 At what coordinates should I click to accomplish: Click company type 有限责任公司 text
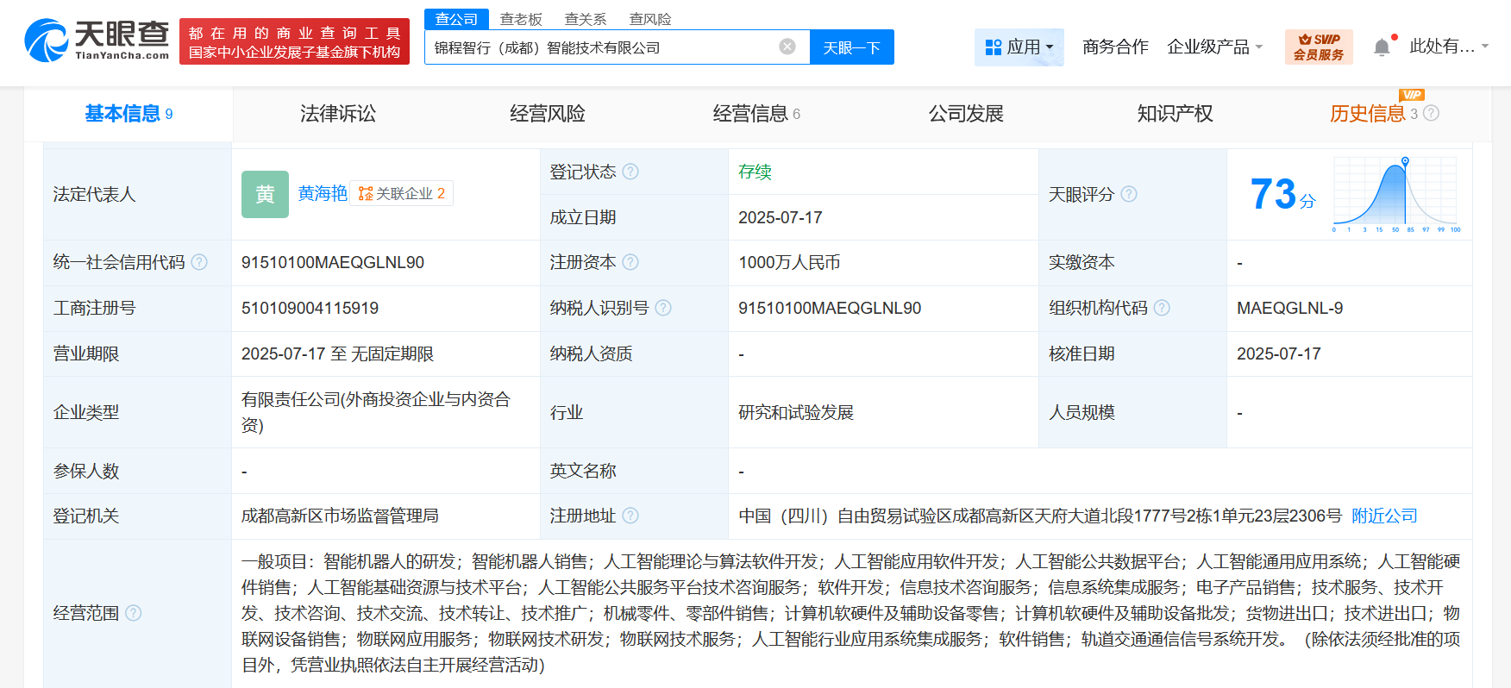coord(376,412)
